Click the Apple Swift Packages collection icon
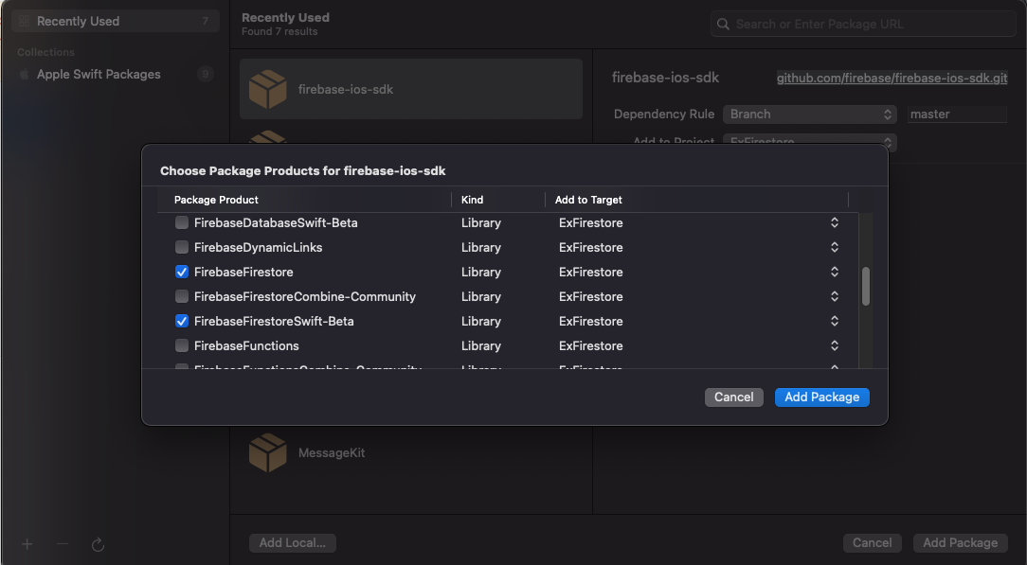The width and height of the screenshot is (1027, 565). 25,74
